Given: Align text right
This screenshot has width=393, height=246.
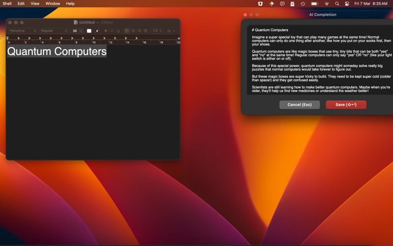Looking at the screenshot, I should 140,31.
